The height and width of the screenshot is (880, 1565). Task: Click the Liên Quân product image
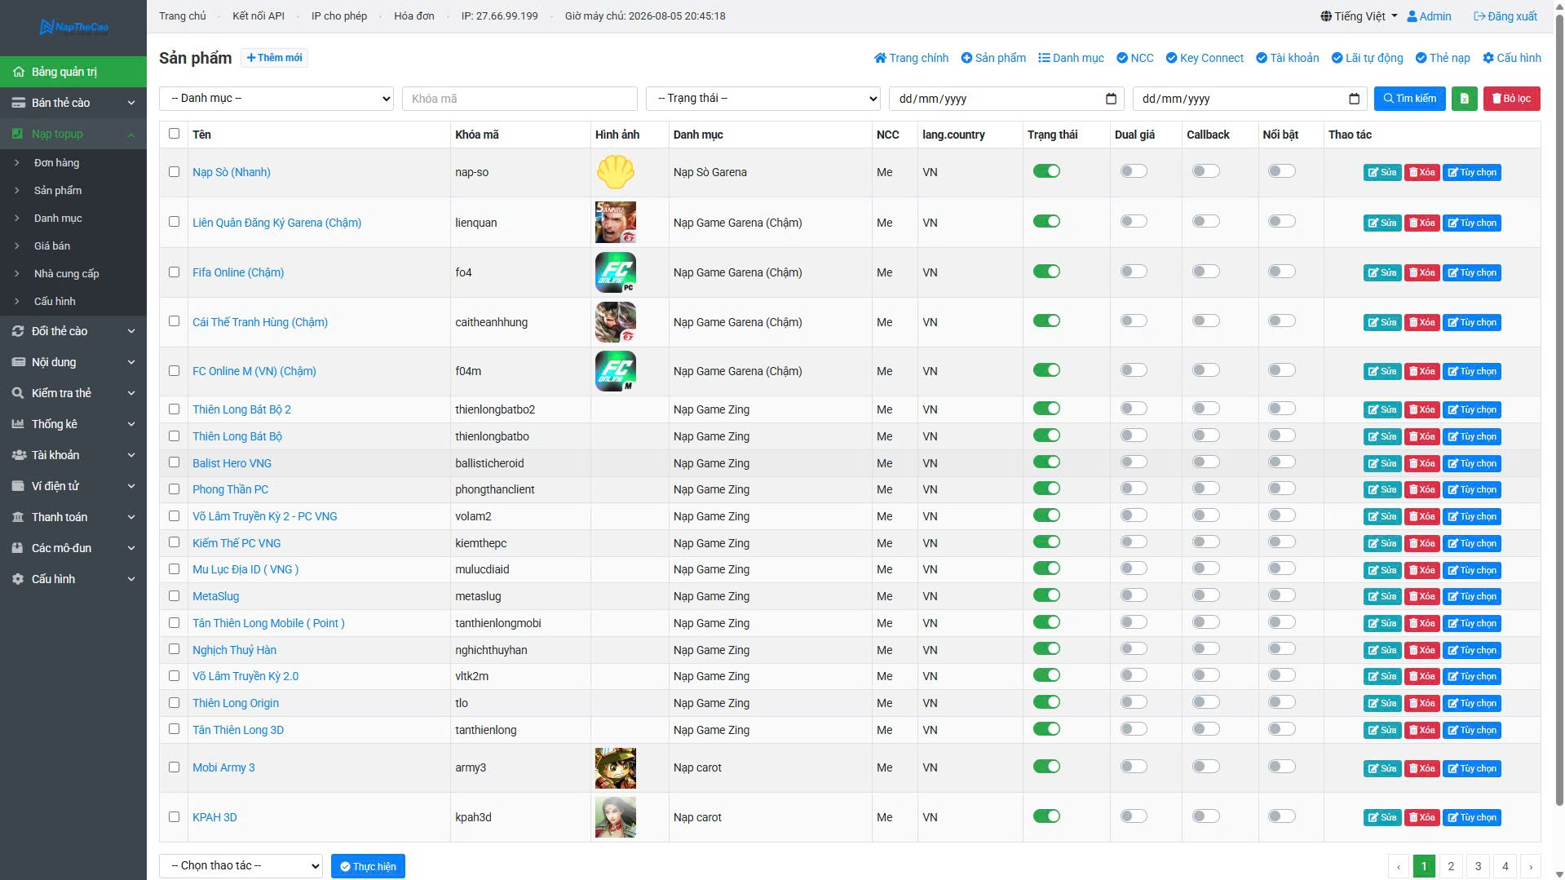(x=615, y=223)
